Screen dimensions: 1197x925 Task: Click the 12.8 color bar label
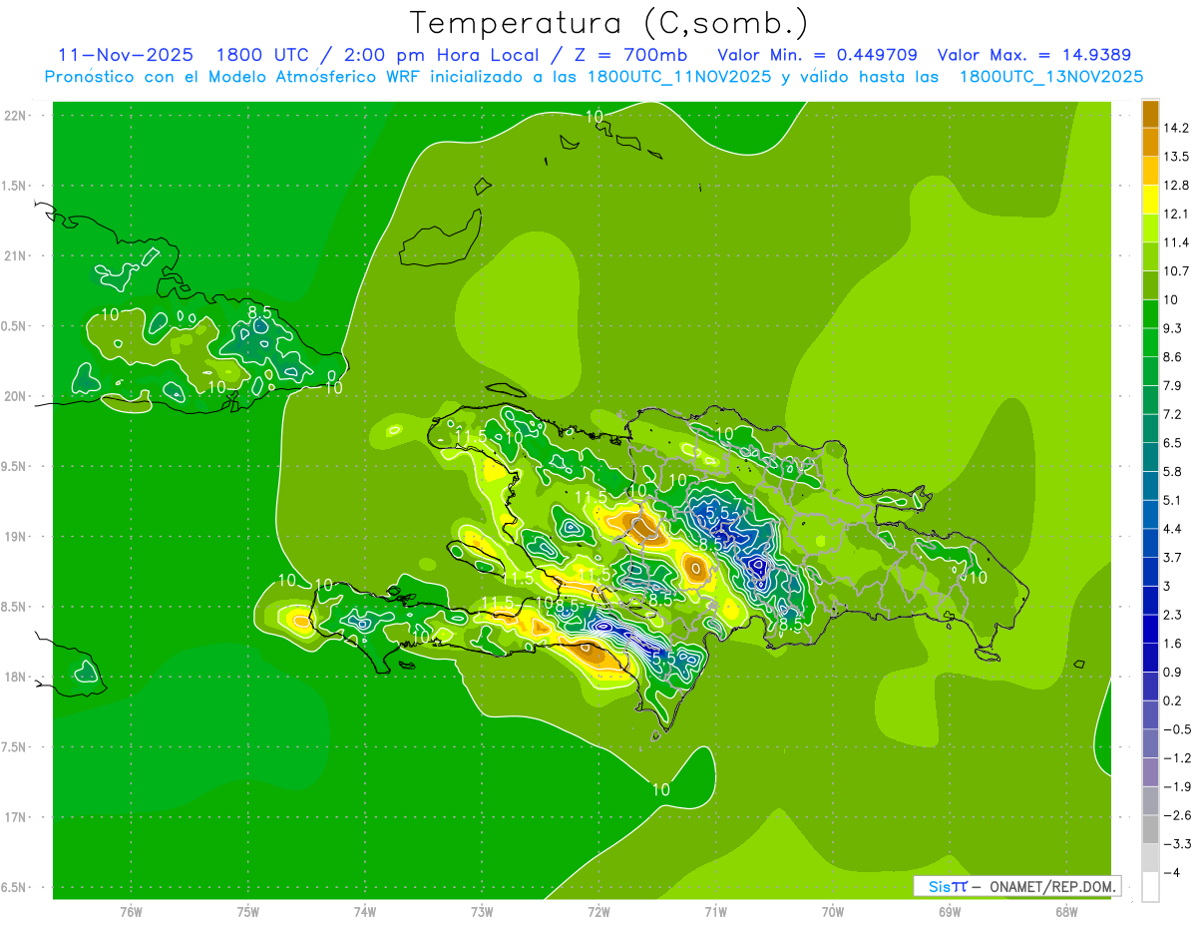(x=1176, y=186)
